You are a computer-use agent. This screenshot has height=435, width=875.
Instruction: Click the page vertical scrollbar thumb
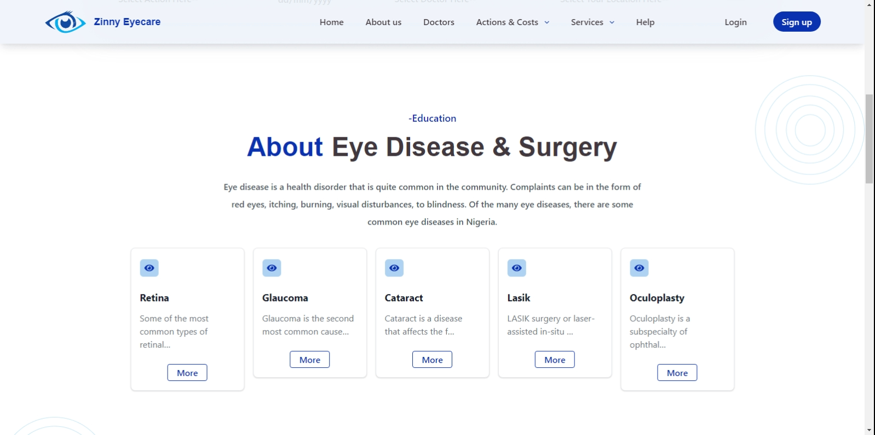click(x=870, y=139)
